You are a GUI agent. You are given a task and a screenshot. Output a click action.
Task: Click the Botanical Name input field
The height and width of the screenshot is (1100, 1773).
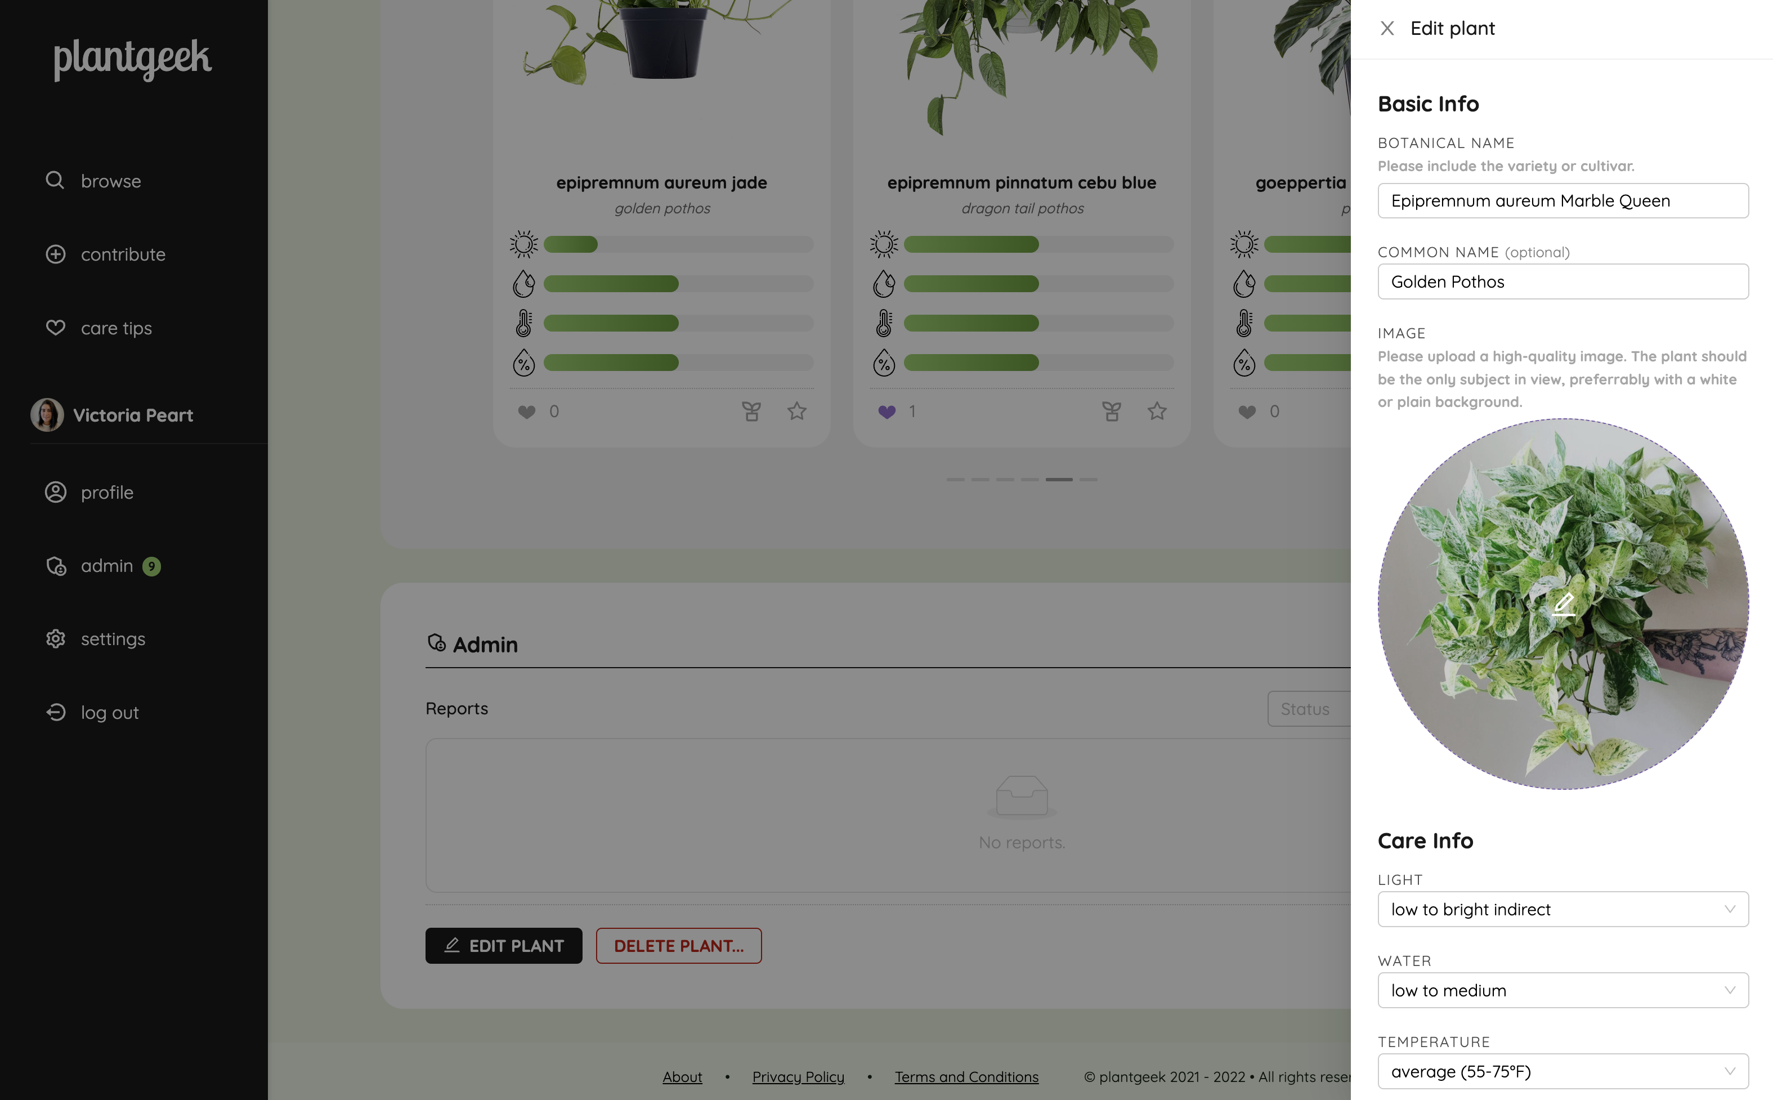[1563, 201]
